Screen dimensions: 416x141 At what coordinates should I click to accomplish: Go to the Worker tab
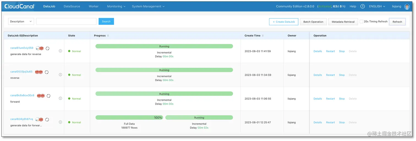coord(94,6)
